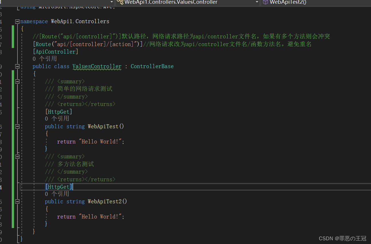Click the WebApiTest method name in the code
This screenshot has width=371, height=244.
click(103, 126)
